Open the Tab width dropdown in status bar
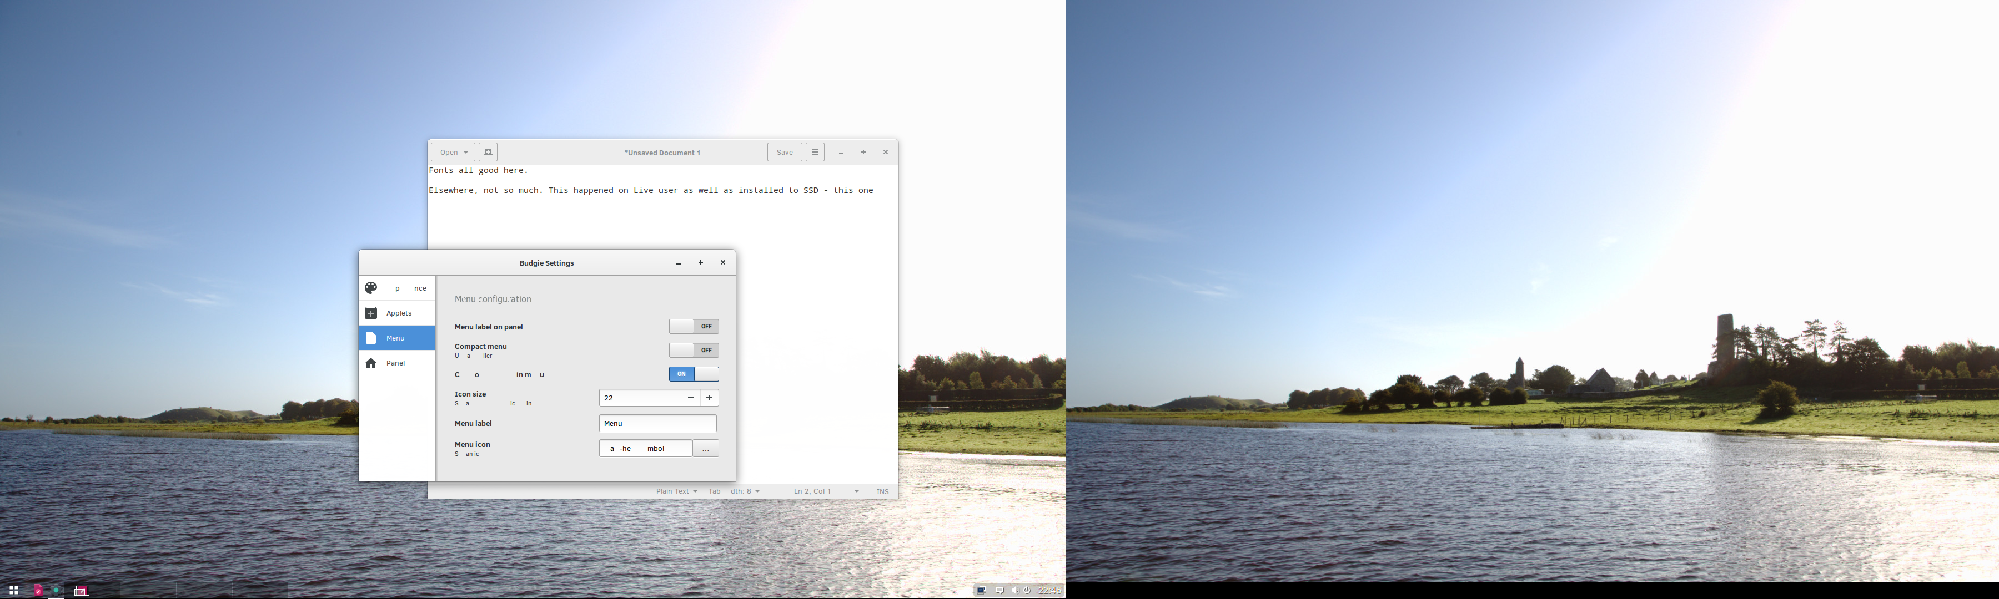The image size is (1999, 599). [x=734, y=491]
